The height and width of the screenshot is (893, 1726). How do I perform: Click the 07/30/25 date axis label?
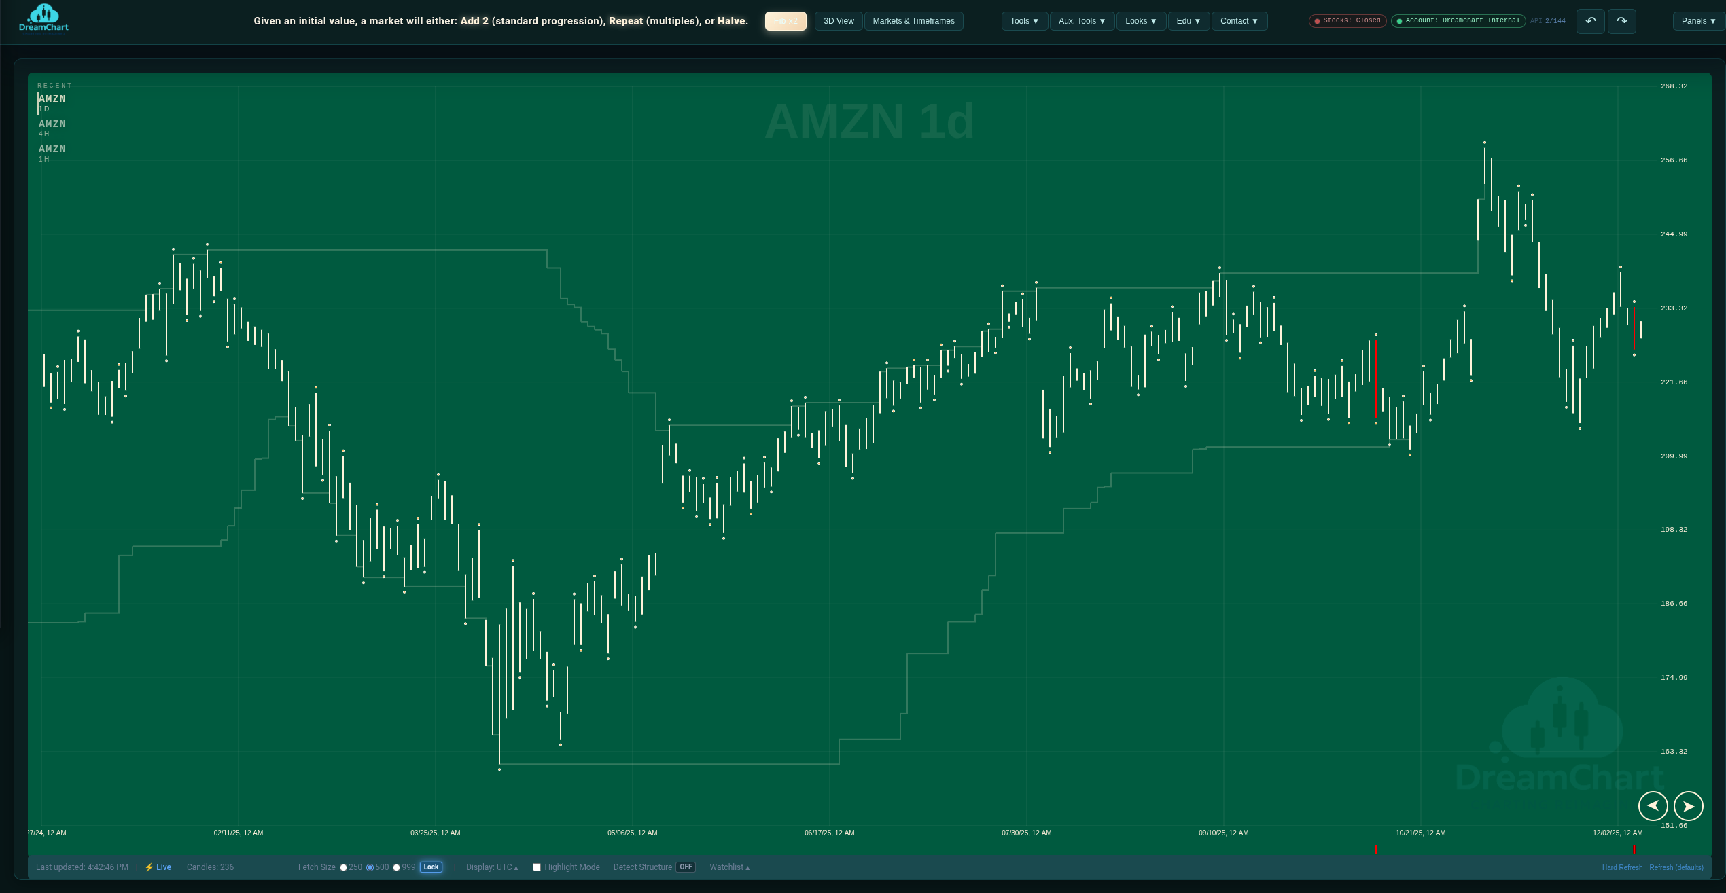pyautogui.click(x=1026, y=833)
